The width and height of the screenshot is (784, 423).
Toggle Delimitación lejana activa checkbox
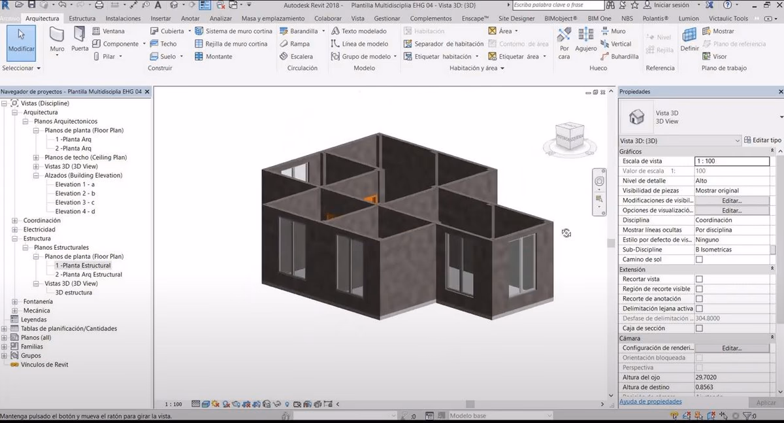699,309
